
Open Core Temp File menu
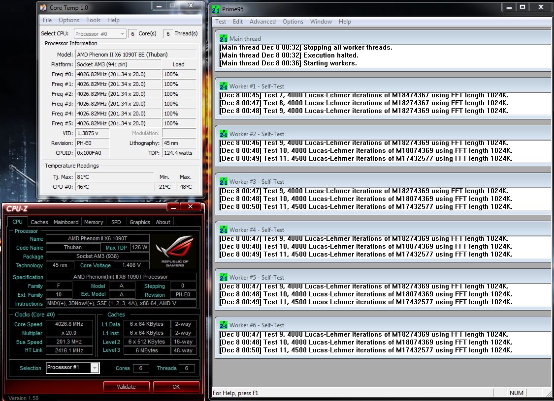click(x=47, y=20)
